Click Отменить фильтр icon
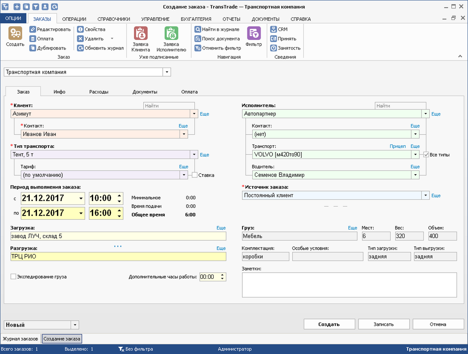Image resolution: width=468 pixels, height=354 pixels. pos(198,48)
